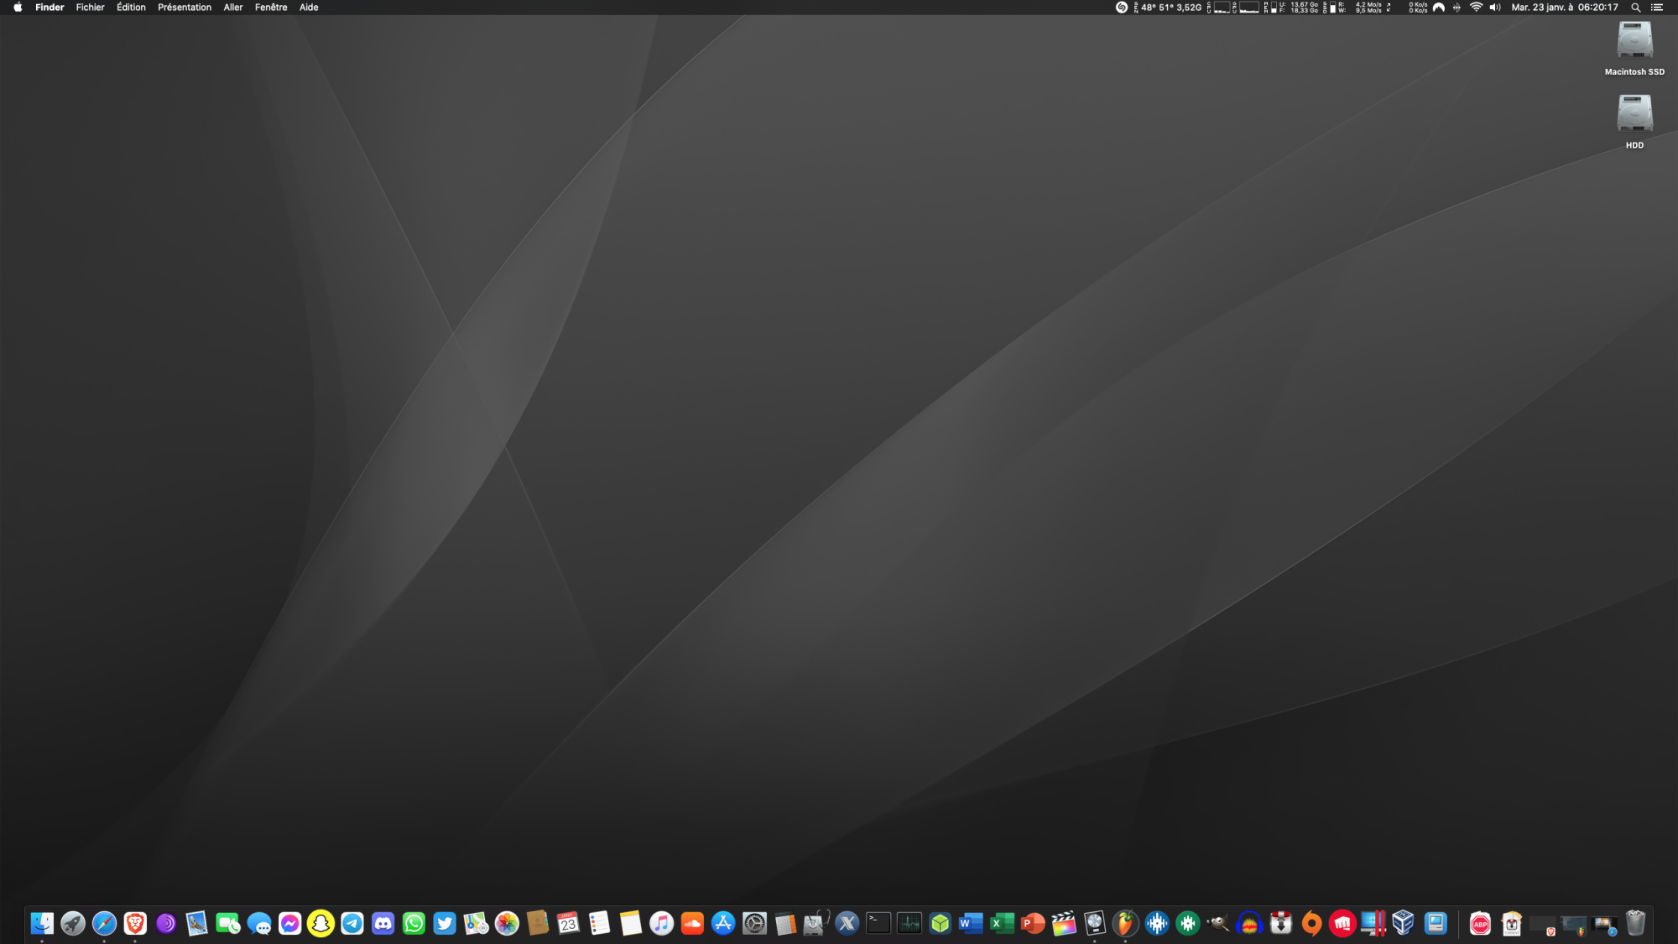The width and height of the screenshot is (1678, 944).
Task: Open Photos app in the Dock
Action: coord(507,924)
